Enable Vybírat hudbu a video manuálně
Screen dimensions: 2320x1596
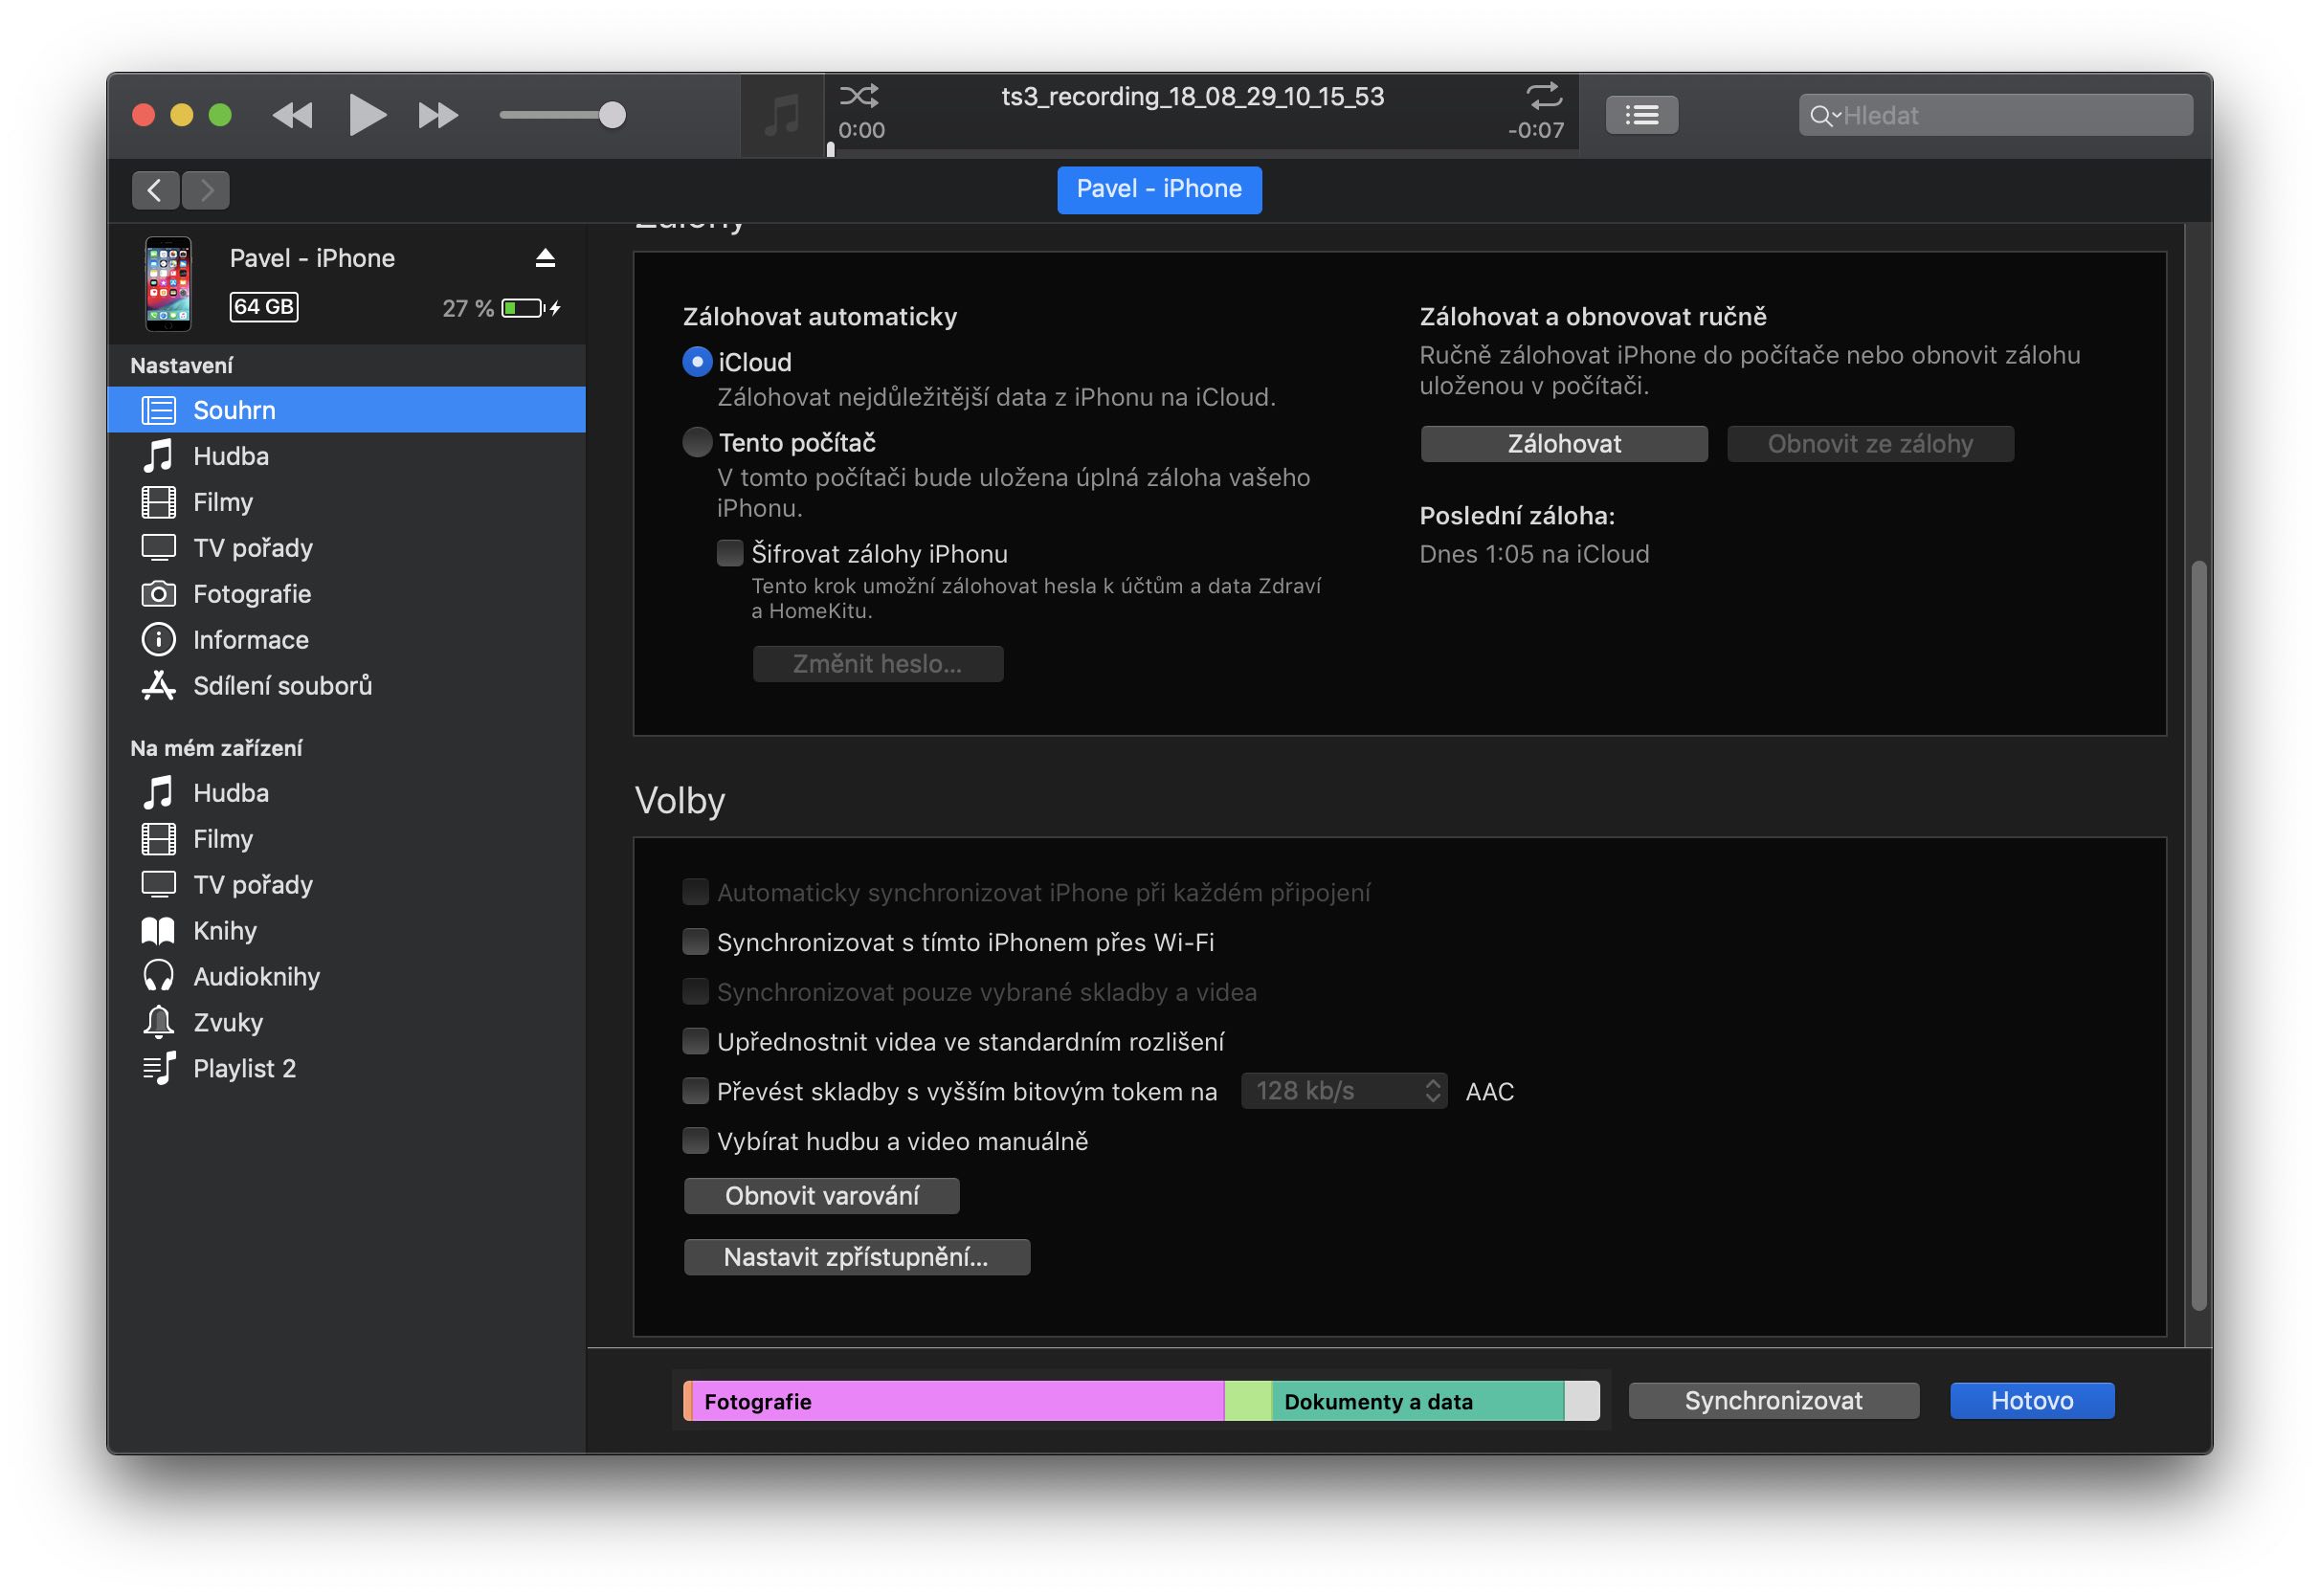tap(695, 1141)
